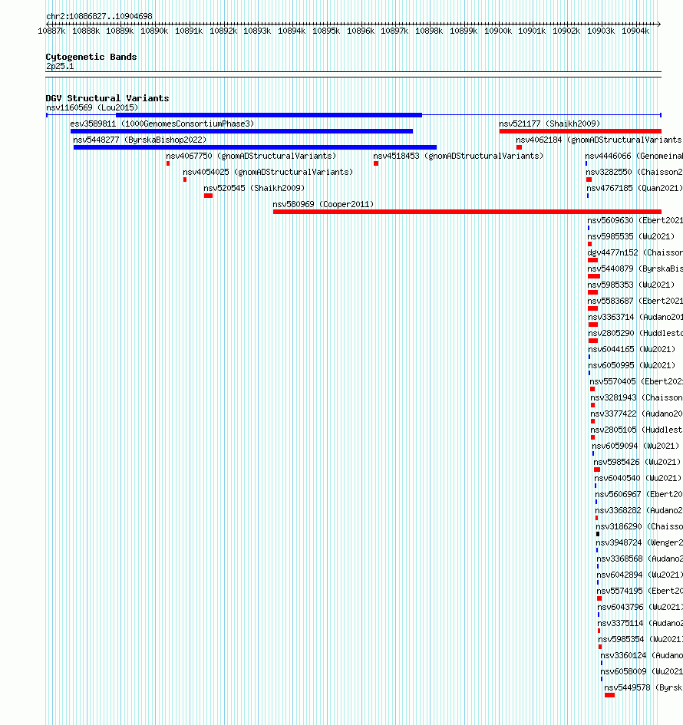Click the red glyph under nsv5449578

609,695
